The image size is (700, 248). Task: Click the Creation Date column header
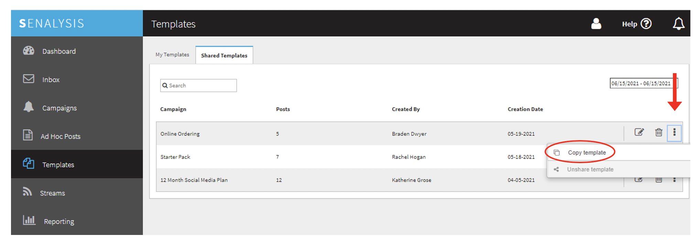(525, 109)
